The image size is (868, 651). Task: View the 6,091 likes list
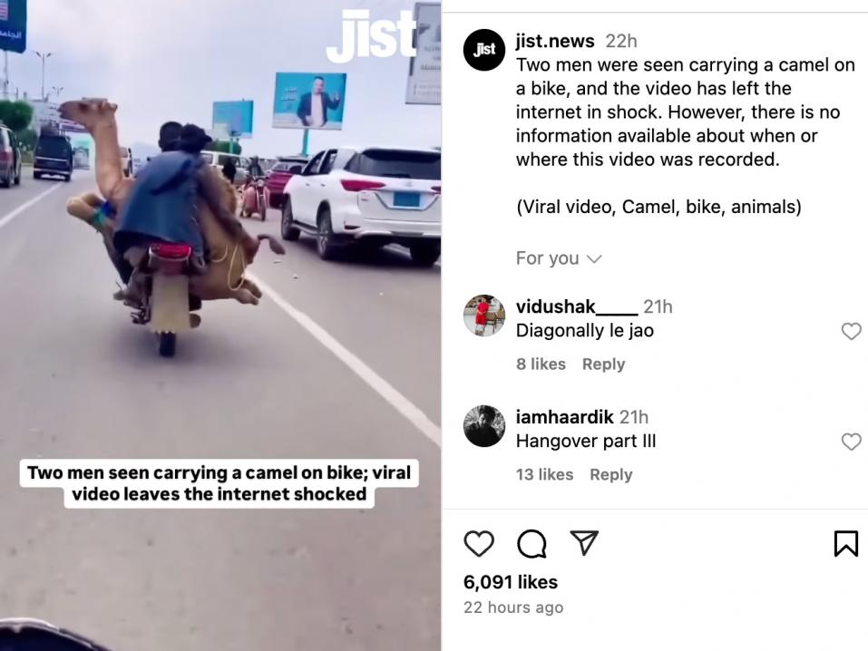coord(511,582)
